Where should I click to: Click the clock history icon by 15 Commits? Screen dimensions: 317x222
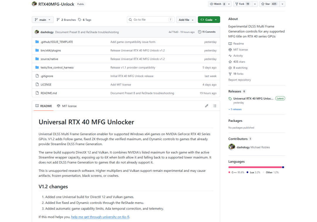200,32
